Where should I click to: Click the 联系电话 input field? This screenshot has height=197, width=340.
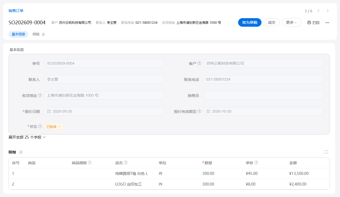[x=264, y=79]
